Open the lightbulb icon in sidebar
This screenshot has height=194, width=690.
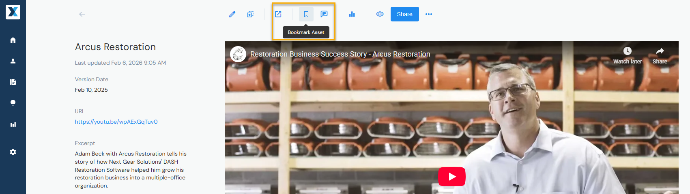tap(13, 103)
